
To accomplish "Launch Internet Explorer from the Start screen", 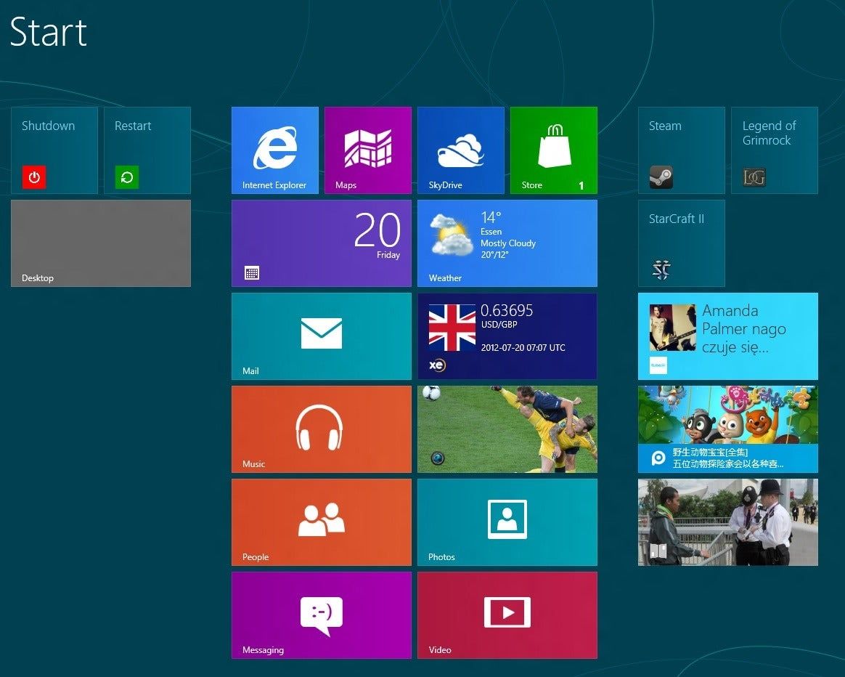I will coord(274,150).
